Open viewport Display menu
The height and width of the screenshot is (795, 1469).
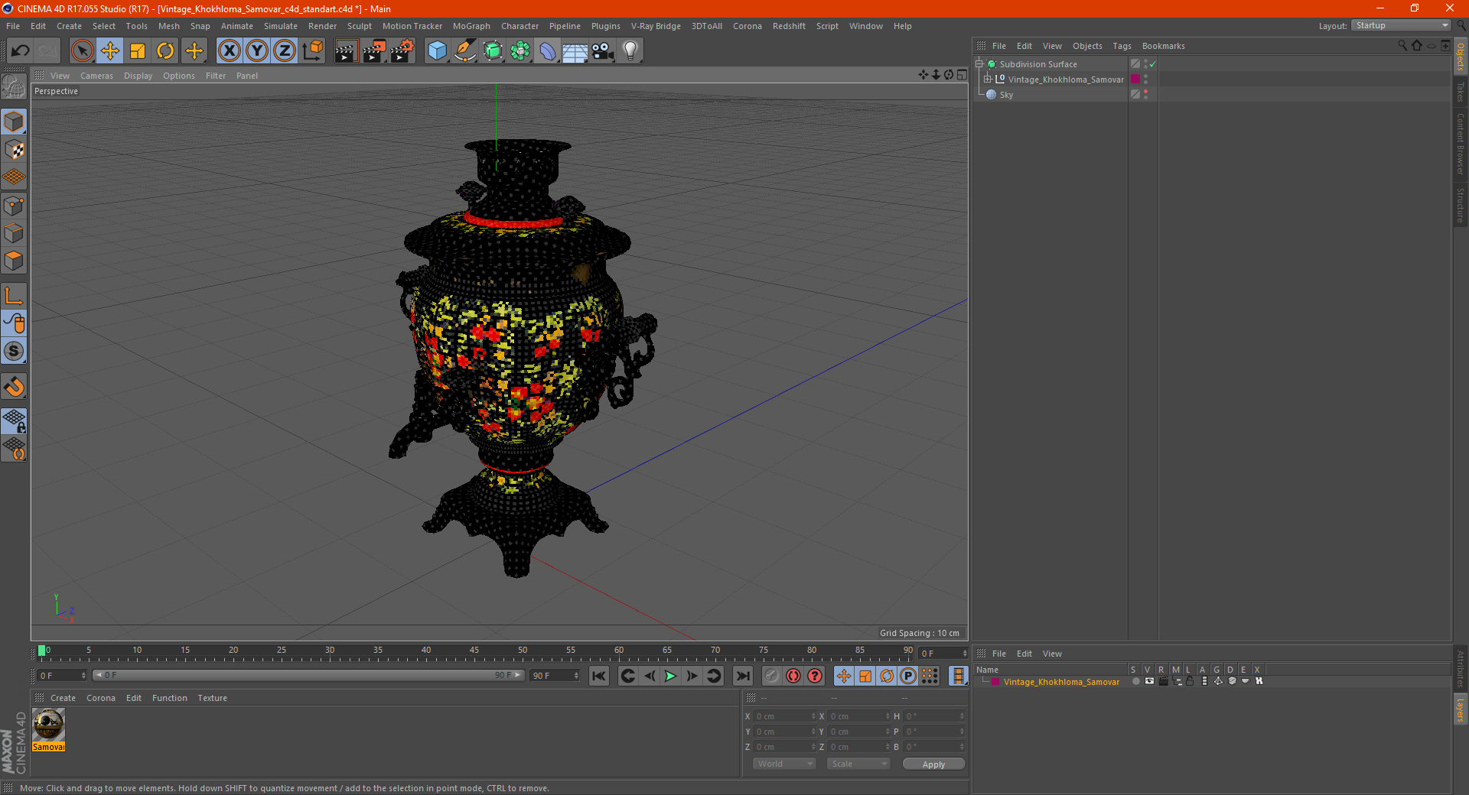tap(138, 76)
